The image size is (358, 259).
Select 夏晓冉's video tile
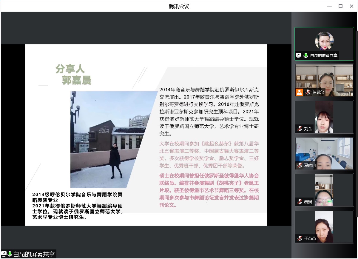click(324, 152)
